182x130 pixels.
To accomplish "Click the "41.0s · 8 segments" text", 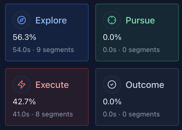I will (x=43, y=114).
